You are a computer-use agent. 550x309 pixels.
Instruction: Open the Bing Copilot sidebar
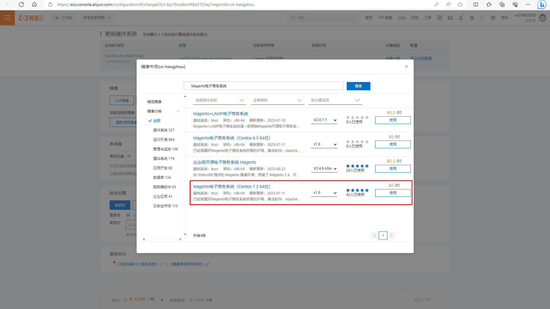point(542,4)
